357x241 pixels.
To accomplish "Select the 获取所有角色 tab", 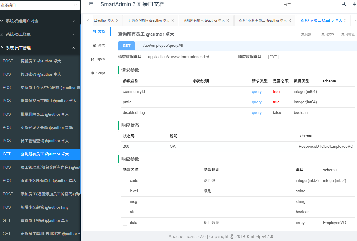I will coord(204,20).
